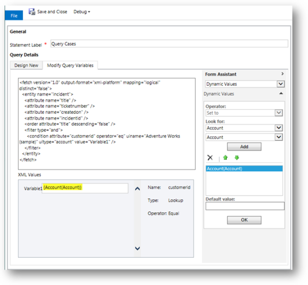Open the Debug menu

[82, 12]
